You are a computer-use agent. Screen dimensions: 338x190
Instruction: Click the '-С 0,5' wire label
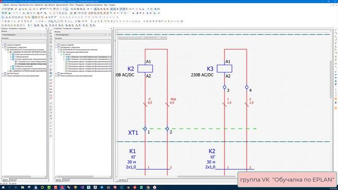(149, 101)
